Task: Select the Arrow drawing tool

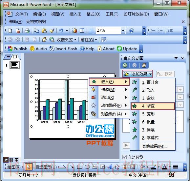Action: click(72, 167)
